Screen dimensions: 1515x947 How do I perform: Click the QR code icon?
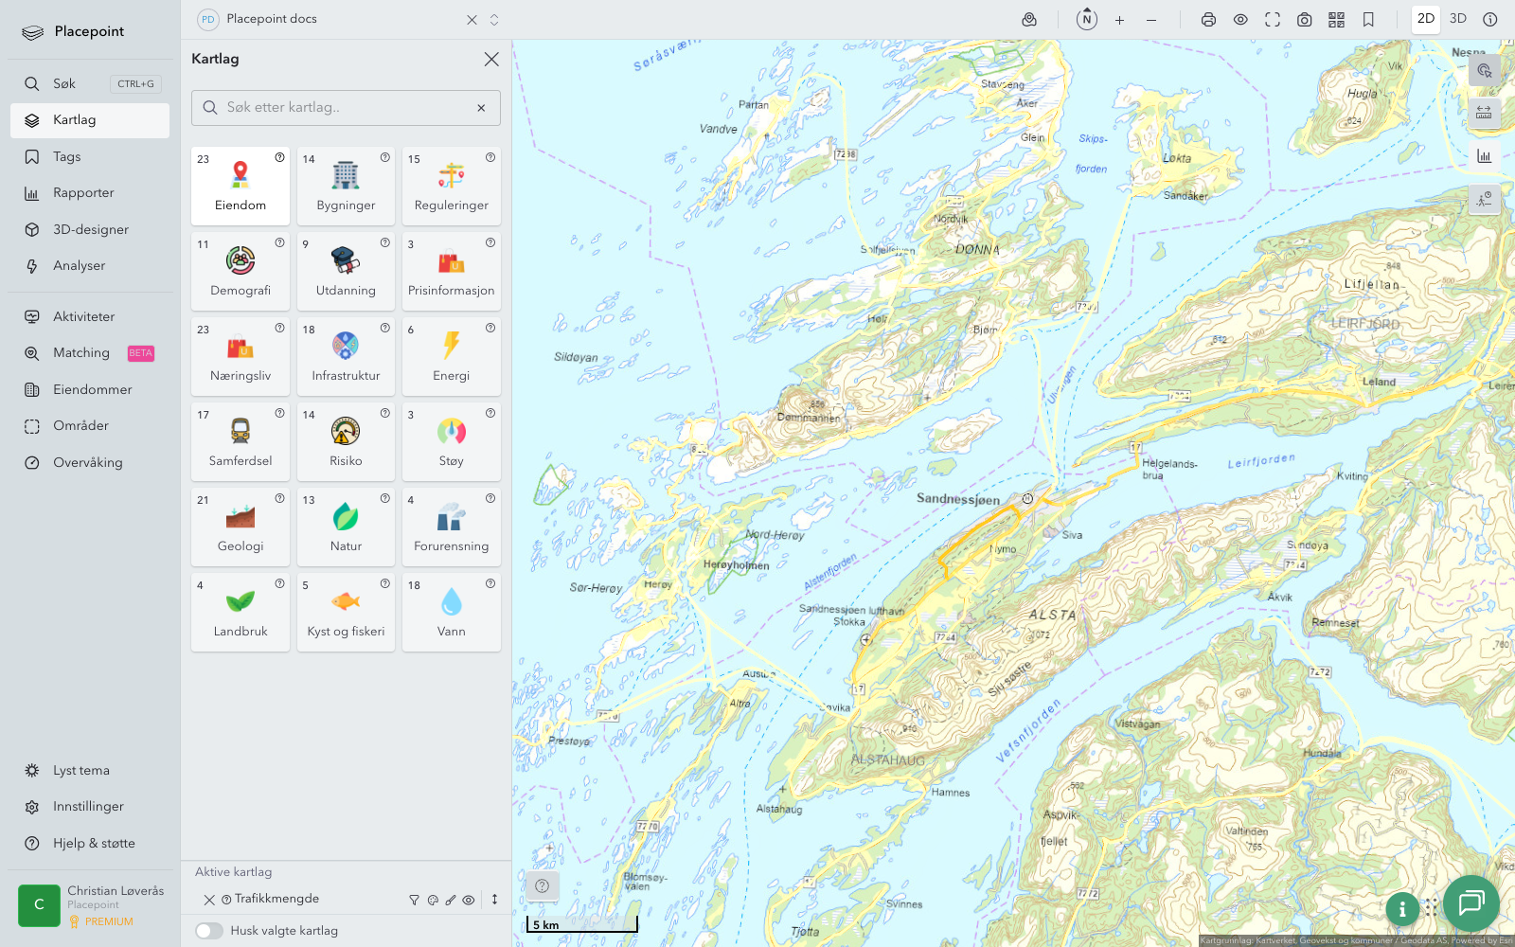click(x=1336, y=19)
